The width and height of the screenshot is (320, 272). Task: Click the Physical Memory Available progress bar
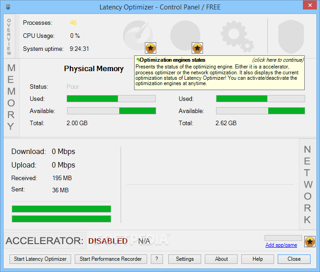112,111
